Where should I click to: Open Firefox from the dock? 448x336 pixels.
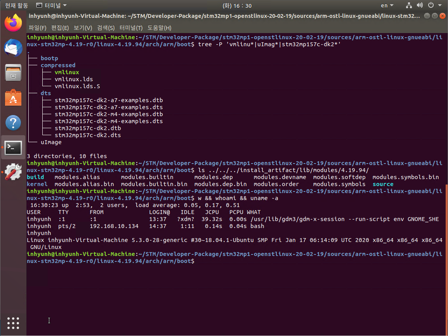click(13, 23)
